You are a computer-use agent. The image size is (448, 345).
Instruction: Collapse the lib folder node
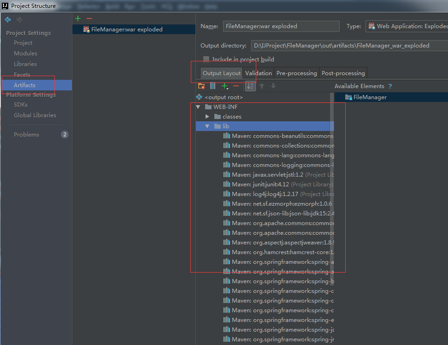pos(207,126)
